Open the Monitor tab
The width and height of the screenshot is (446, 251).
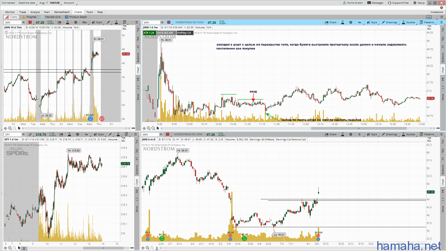click(x=10, y=12)
